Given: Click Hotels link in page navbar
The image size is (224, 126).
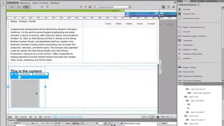Looking at the screenshot, I should click(x=129, y=24).
